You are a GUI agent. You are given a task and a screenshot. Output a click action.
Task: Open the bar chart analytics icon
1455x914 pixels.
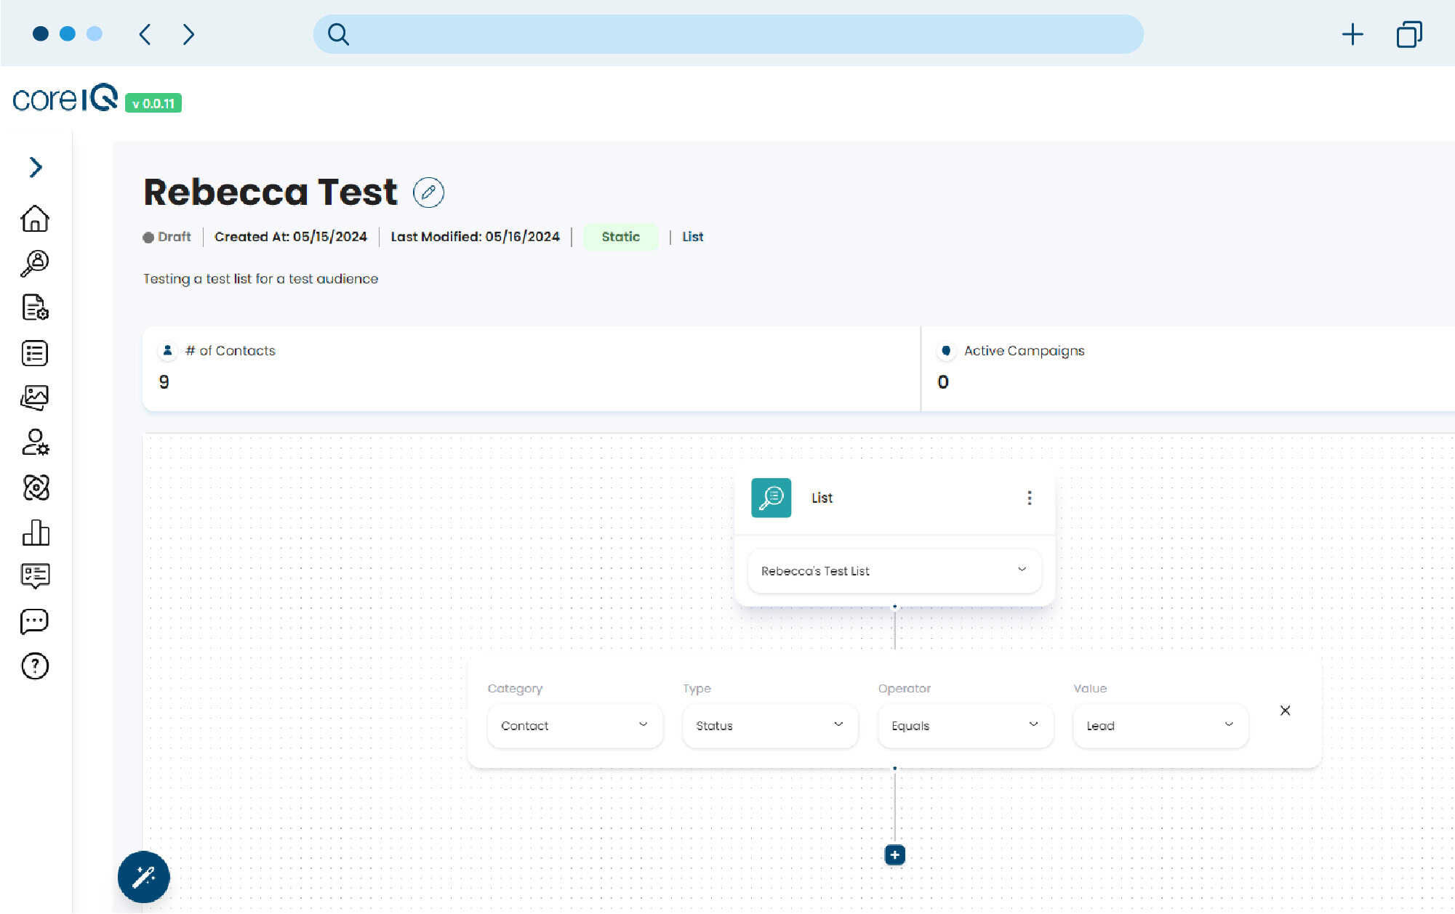(35, 533)
